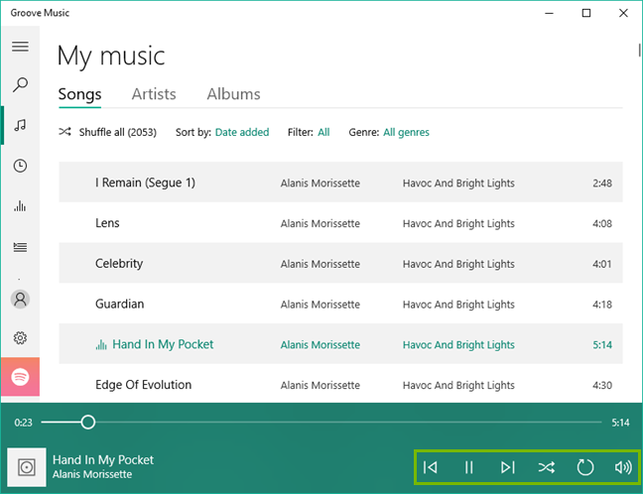Pause the current song
This screenshot has height=494, width=643.
[468, 467]
